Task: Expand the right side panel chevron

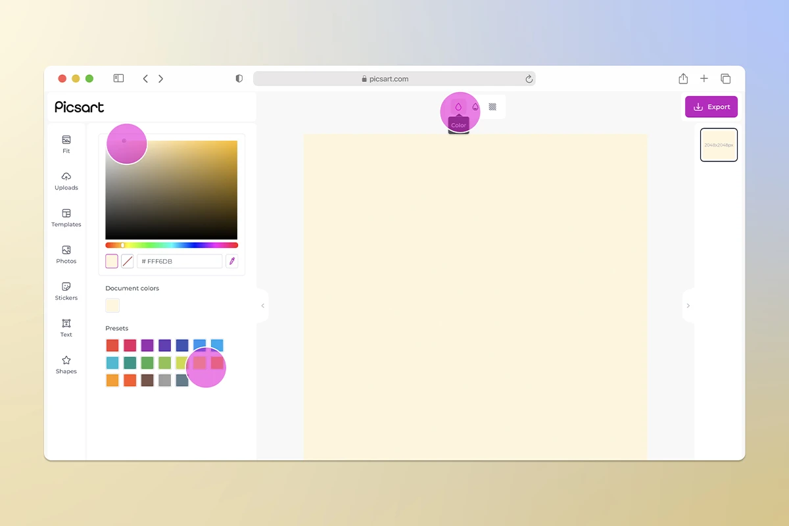Action: (688, 305)
